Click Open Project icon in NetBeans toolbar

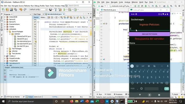point(11,10)
